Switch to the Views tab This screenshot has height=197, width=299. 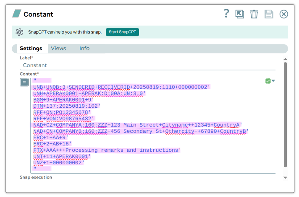[58, 49]
